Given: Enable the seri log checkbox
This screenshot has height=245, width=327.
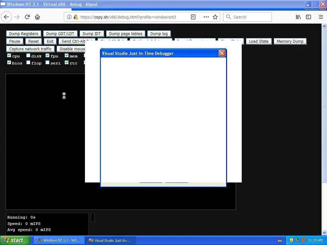Looking at the screenshot, I should 47,63.
